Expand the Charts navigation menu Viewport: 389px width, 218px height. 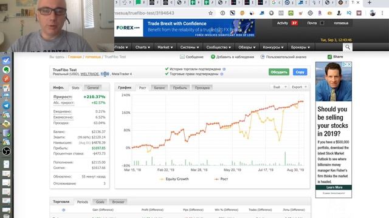coord(143,47)
